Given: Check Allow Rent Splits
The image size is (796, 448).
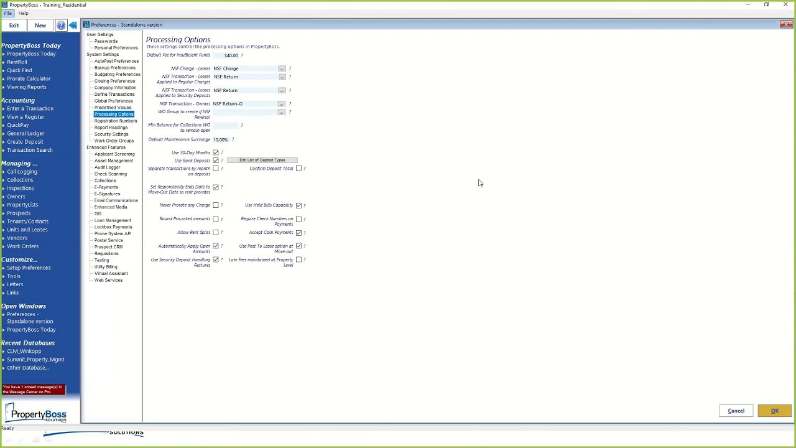Looking at the screenshot, I should tap(216, 233).
